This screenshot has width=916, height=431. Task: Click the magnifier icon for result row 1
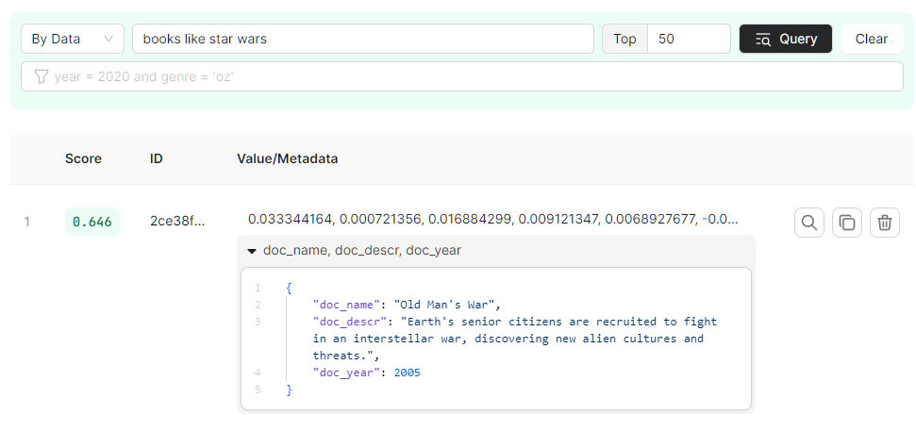coord(808,223)
